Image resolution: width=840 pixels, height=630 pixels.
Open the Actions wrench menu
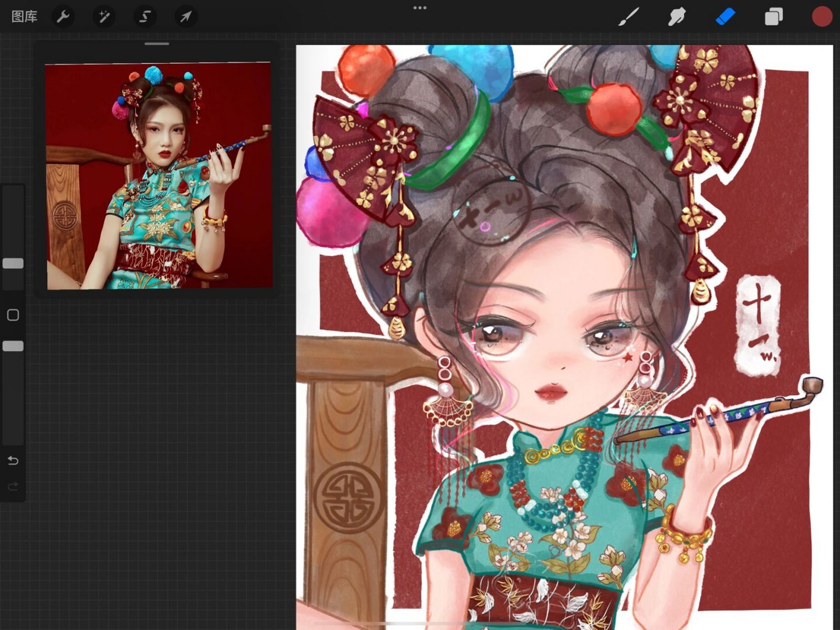(x=63, y=17)
